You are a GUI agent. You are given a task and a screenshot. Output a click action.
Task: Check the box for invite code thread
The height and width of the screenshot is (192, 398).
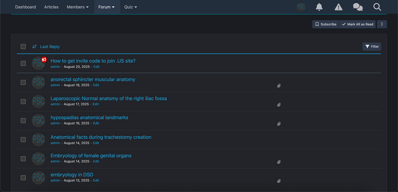23,63
